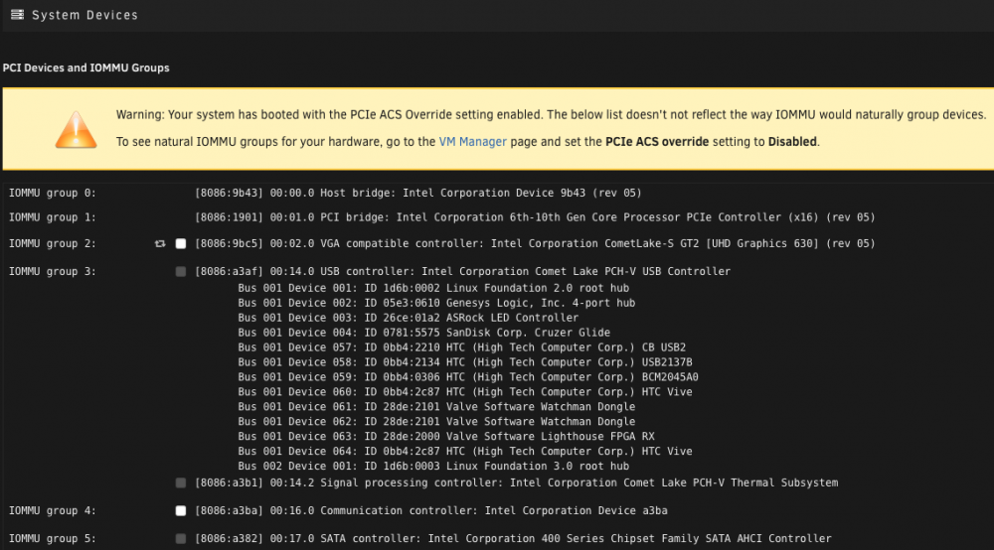Select the IOMMU group 4 label

(x=52, y=510)
